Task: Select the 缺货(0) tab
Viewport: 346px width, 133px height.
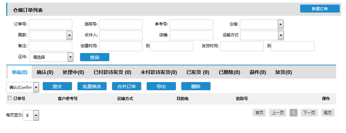Action: pyautogui.click(x=284, y=72)
